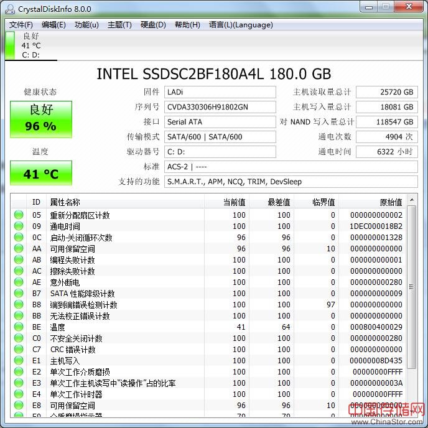Expand the 硬盘(D) menu
The width and height of the screenshot is (428, 428).
[153, 25]
